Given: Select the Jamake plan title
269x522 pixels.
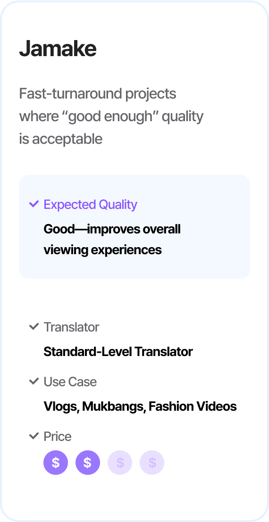Looking at the screenshot, I should click(58, 49).
